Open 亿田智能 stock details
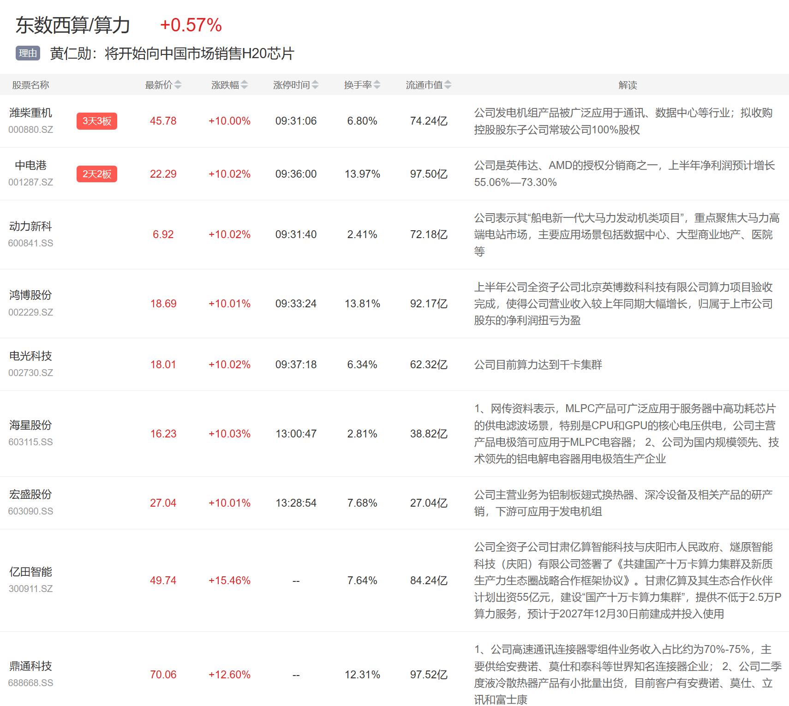789x706 pixels. coord(30,572)
